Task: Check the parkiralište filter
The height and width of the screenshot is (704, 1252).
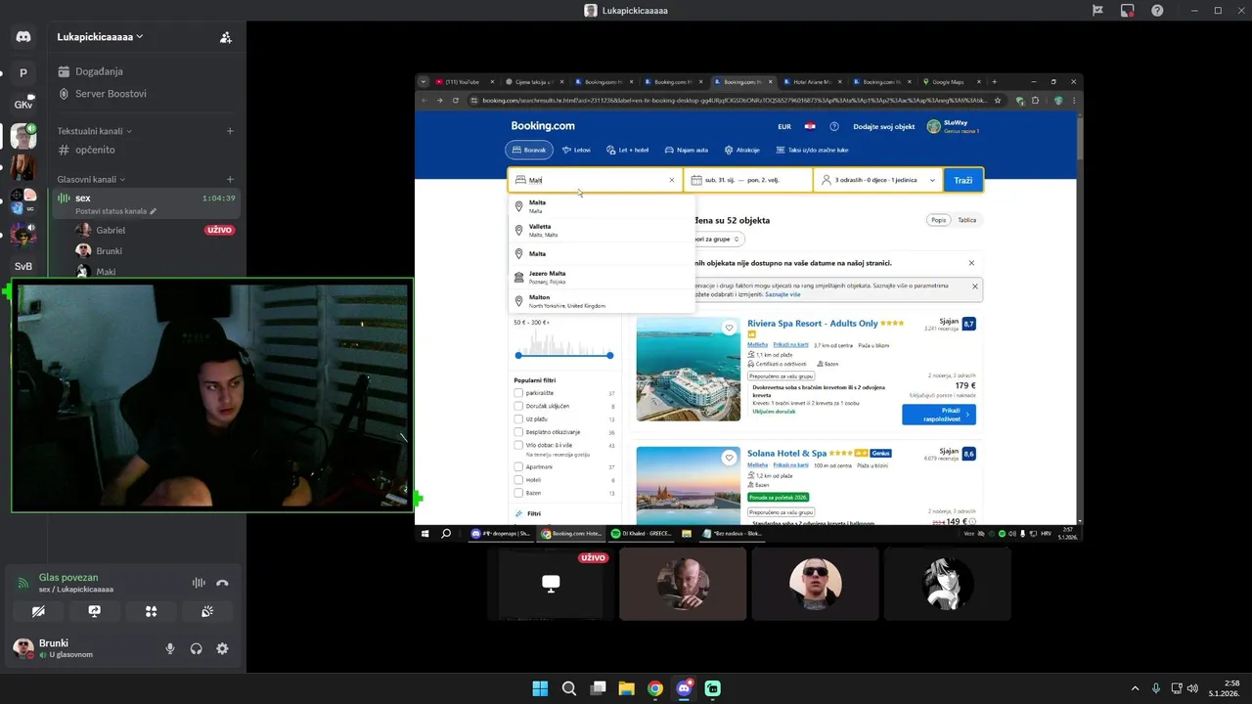Action: [518, 393]
